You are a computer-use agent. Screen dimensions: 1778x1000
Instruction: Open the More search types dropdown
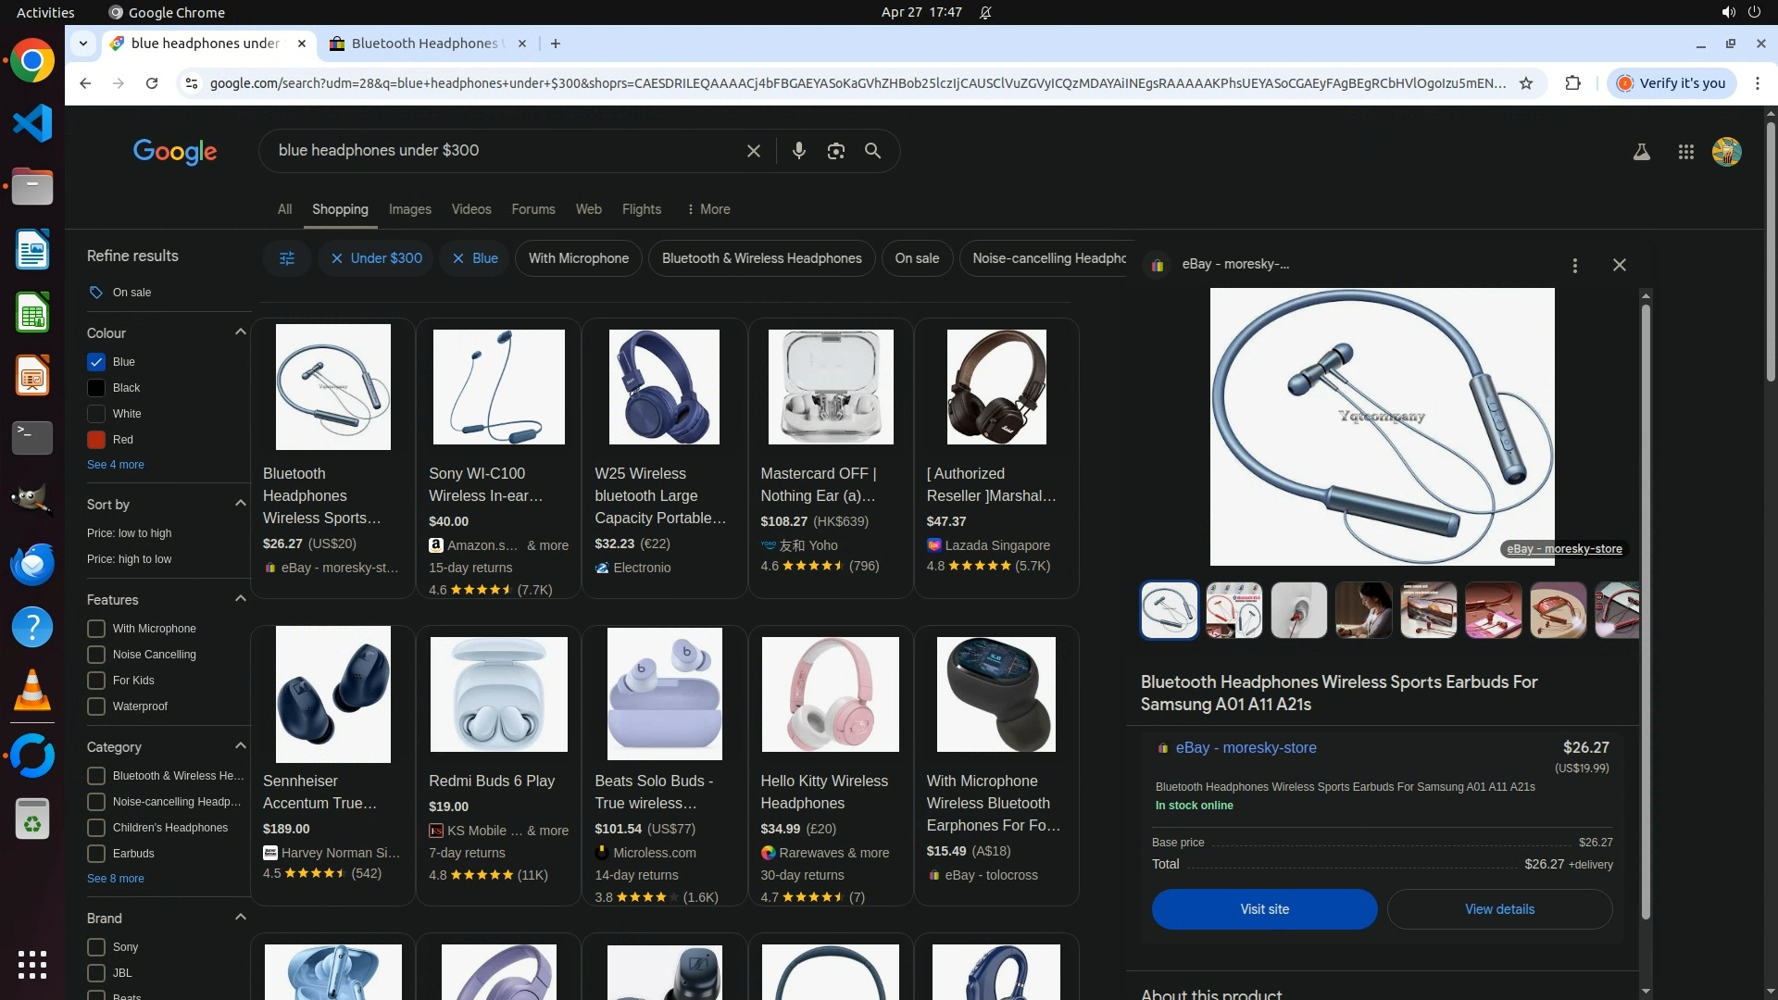708,209
